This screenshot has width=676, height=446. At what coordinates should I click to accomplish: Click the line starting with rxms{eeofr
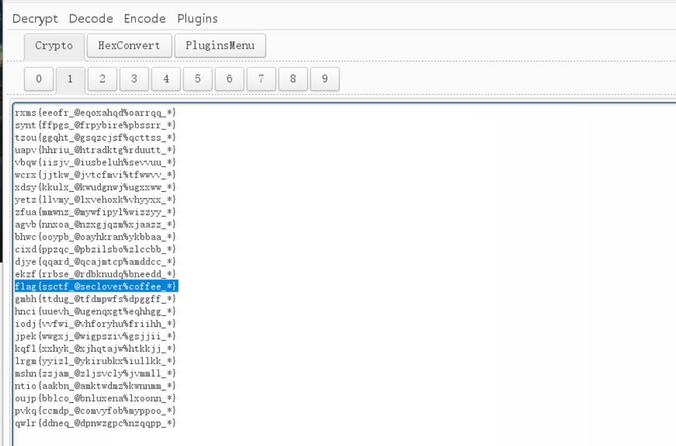coord(96,112)
